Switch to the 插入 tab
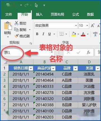The image size is (101, 121). (39, 14)
